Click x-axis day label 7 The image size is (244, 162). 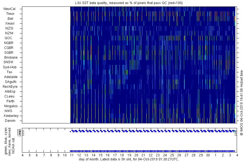click(44, 155)
